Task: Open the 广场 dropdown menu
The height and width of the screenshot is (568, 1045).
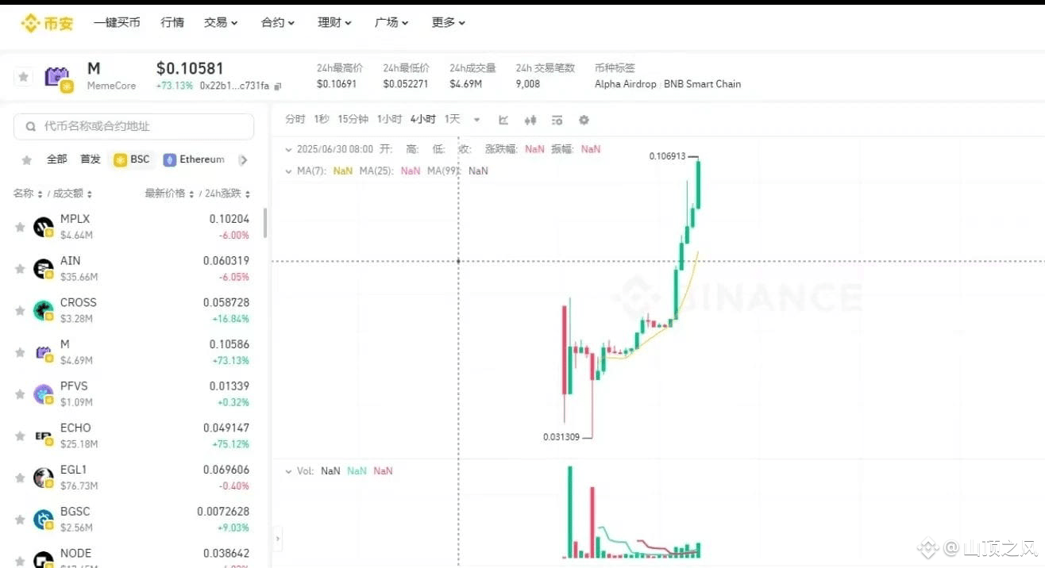Action: pyautogui.click(x=391, y=23)
